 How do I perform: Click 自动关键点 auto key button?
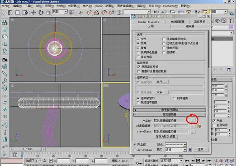pos(151,161)
